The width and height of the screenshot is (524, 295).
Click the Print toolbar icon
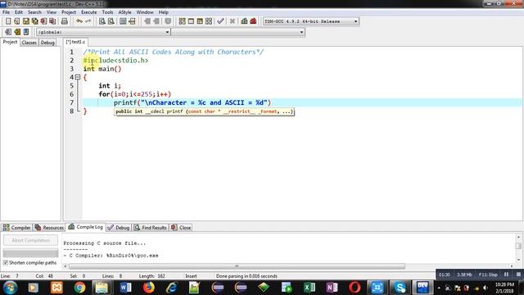click(65, 21)
